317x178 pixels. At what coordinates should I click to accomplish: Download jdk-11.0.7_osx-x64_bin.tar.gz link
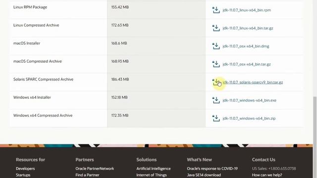(x=247, y=64)
